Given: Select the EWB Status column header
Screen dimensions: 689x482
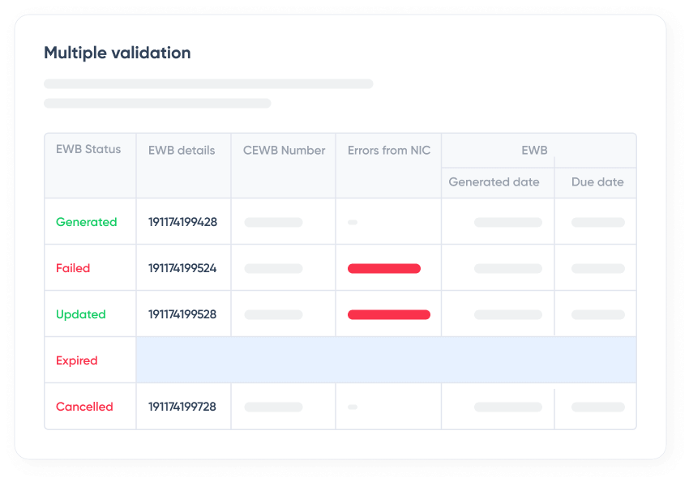Looking at the screenshot, I should pos(88,149).
